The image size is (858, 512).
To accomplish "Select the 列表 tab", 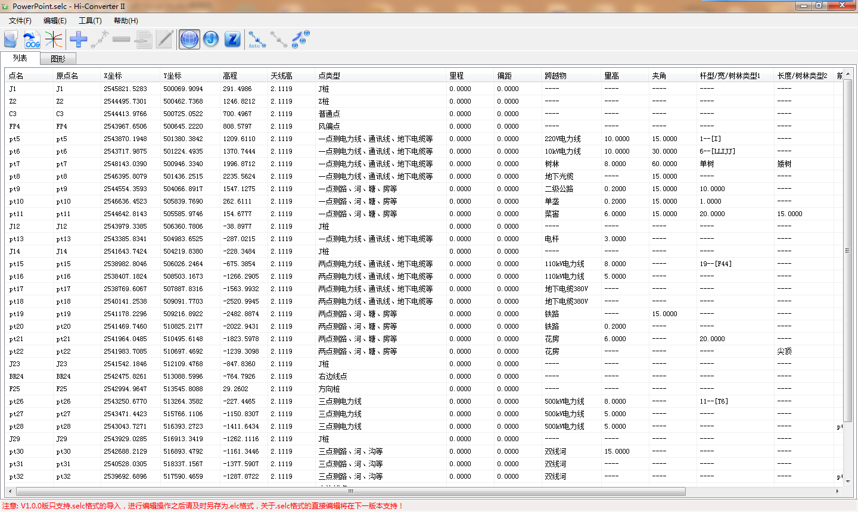I will pos(20,58).
